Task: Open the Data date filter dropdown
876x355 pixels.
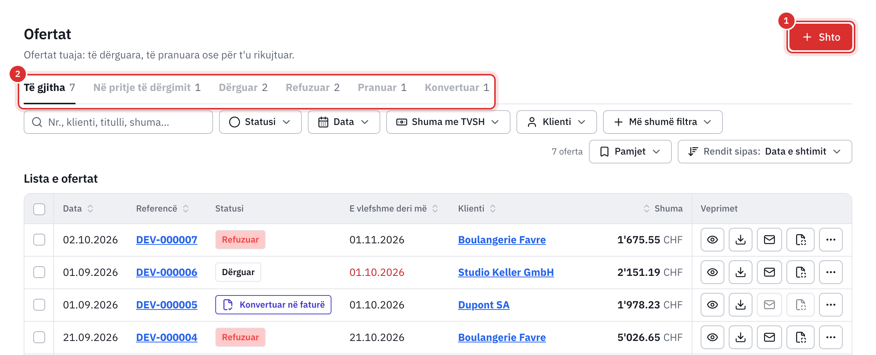Action: coord(344,122)
